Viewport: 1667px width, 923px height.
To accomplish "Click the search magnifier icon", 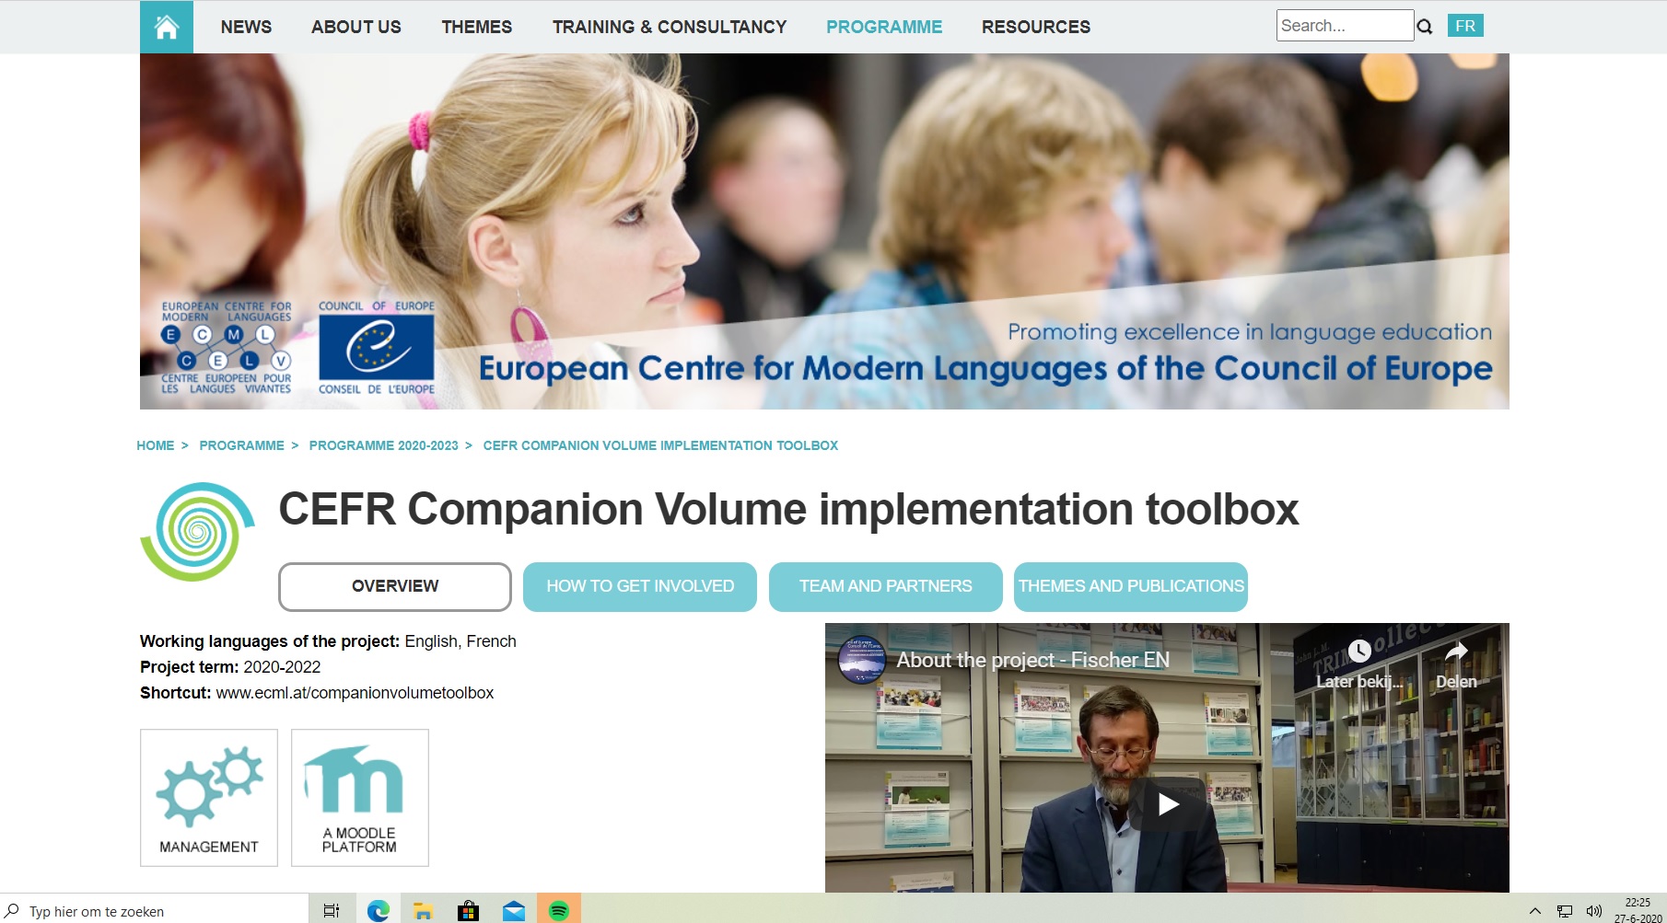I will (1425, 27).
